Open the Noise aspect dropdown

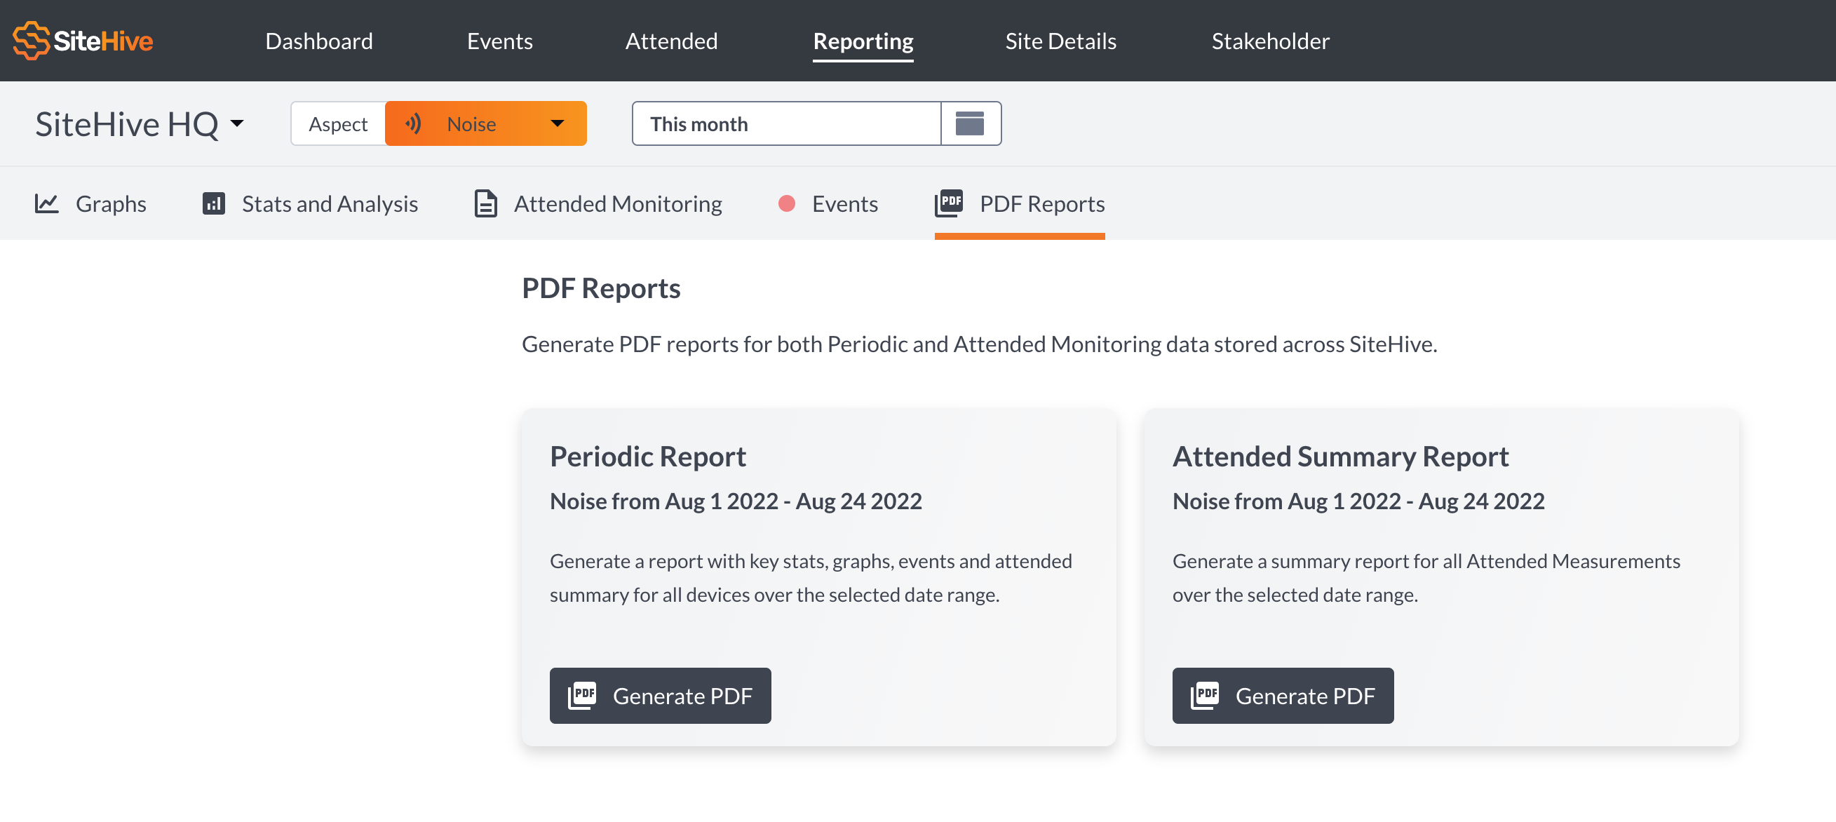(485, 123)
